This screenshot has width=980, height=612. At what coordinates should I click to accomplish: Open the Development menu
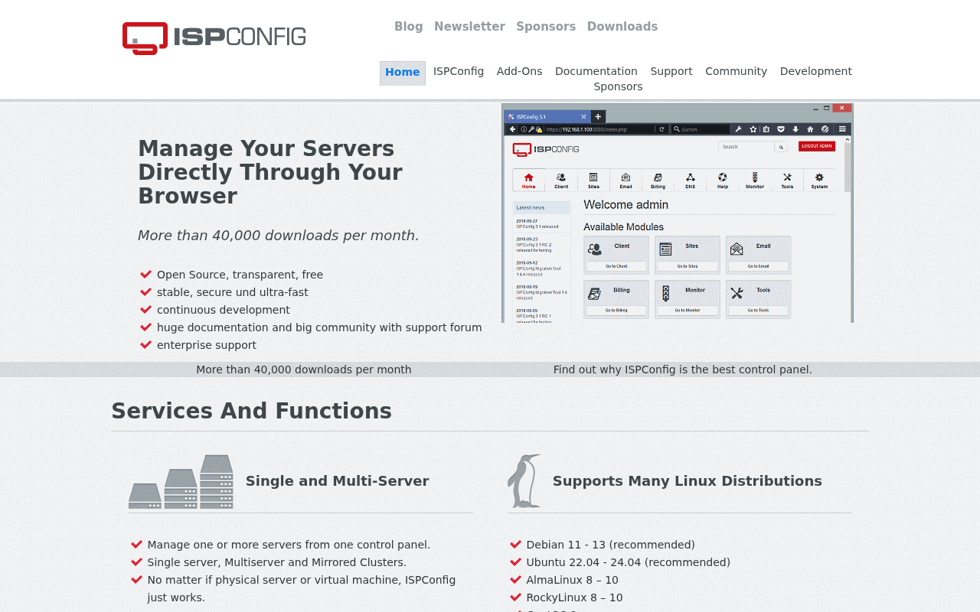tap(816, 71)
